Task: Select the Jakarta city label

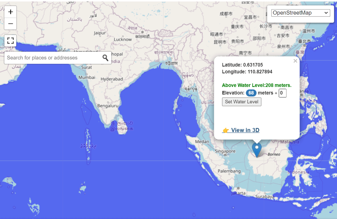Action: point(238,193)
